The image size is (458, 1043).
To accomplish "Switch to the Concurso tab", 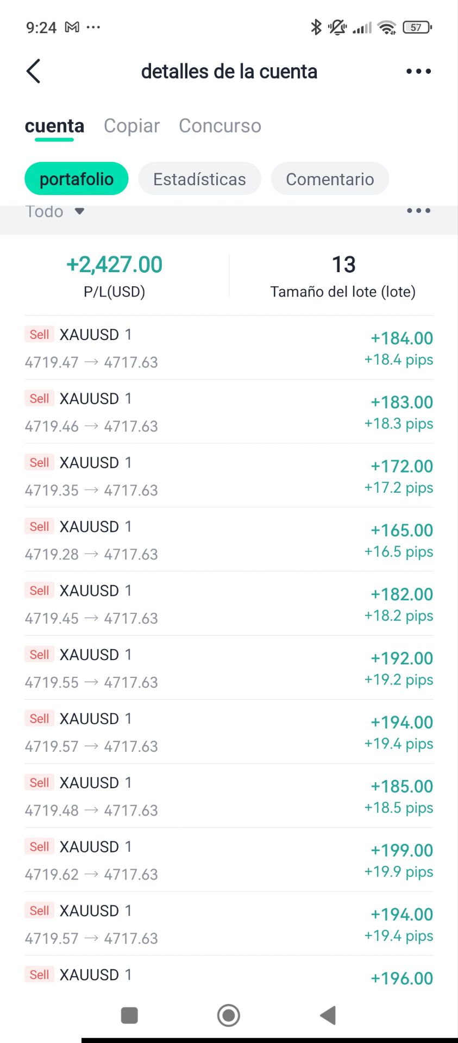I will point(220,126).
